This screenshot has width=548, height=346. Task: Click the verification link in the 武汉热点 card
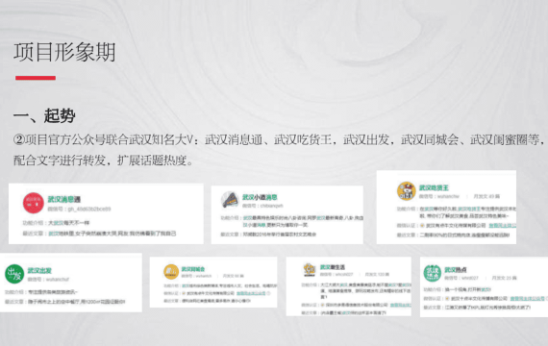pos(528,298)
